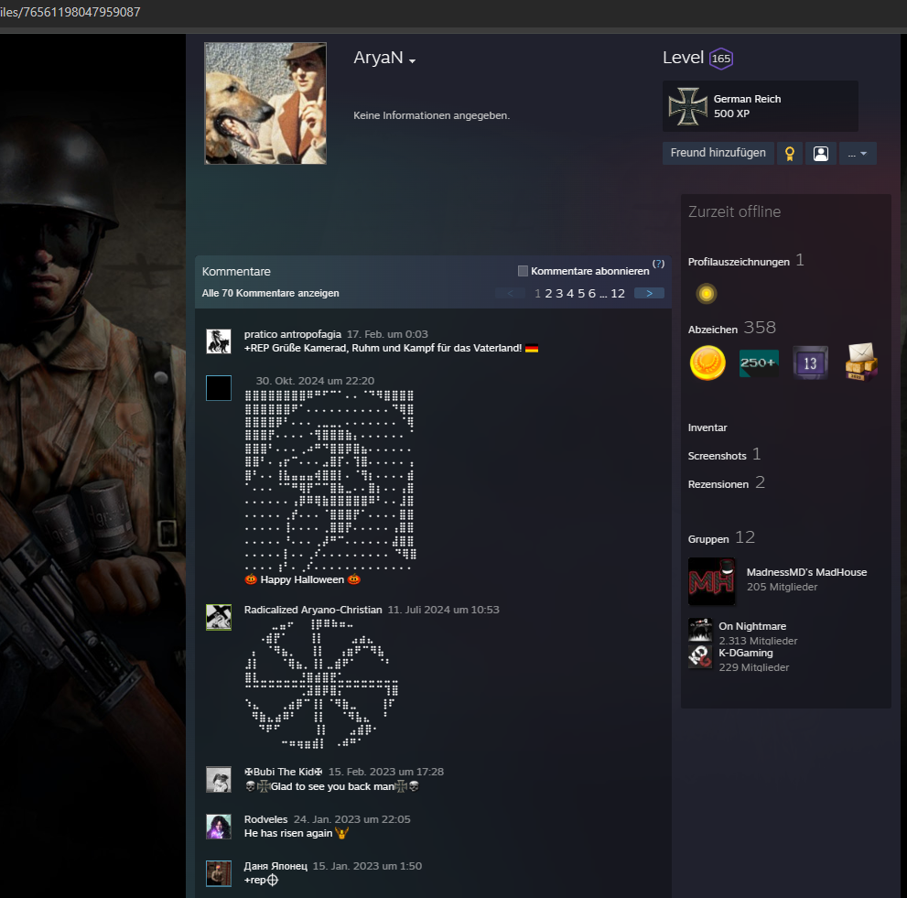Click the award ribbon icon button

pos(789,153)
